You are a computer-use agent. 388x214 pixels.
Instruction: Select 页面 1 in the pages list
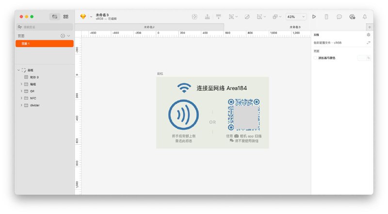(45, 44)
